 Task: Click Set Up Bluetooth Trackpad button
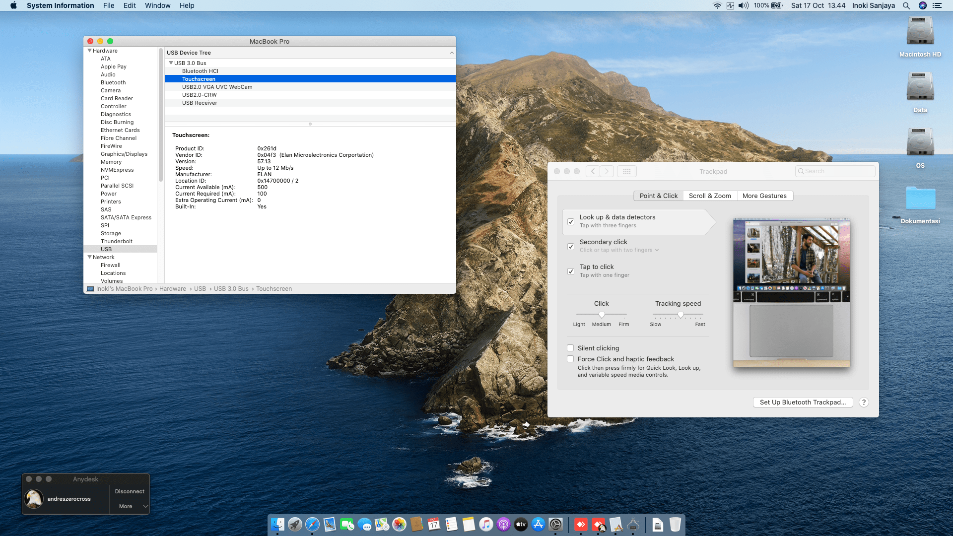coord(803,402)
